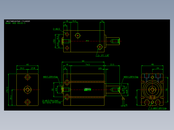174x130 pixels.
Task: Select the "Model: NDD 40x30-S" label
Action: coord(15,23)
